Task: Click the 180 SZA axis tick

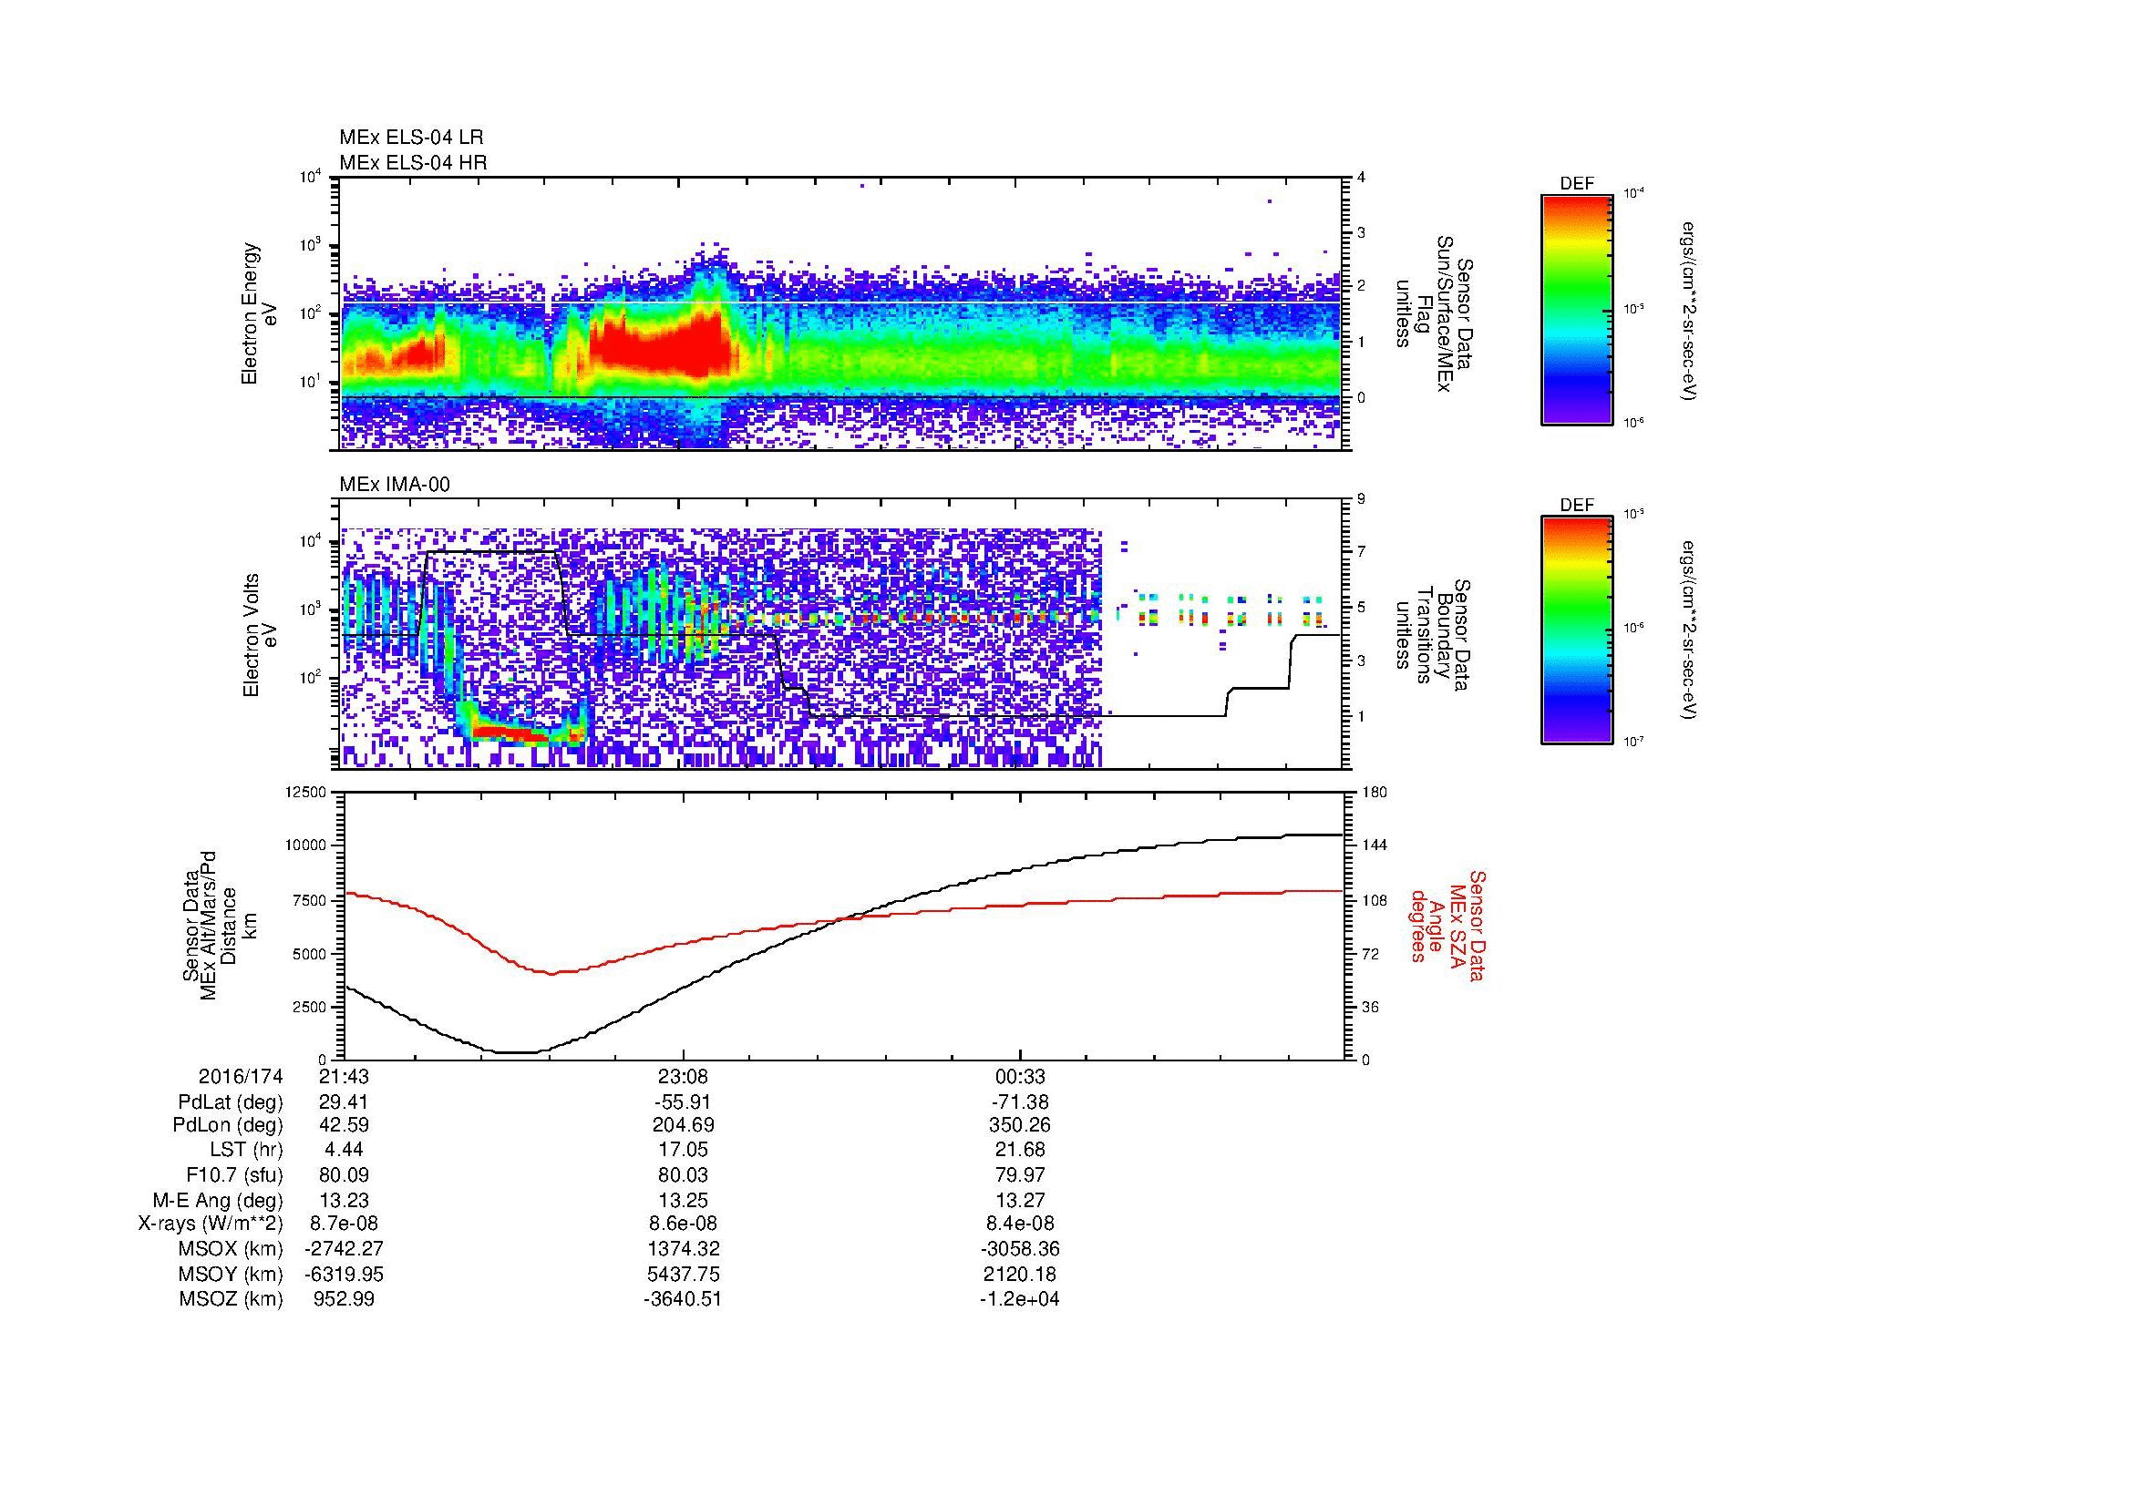Action: [1374, 793]
